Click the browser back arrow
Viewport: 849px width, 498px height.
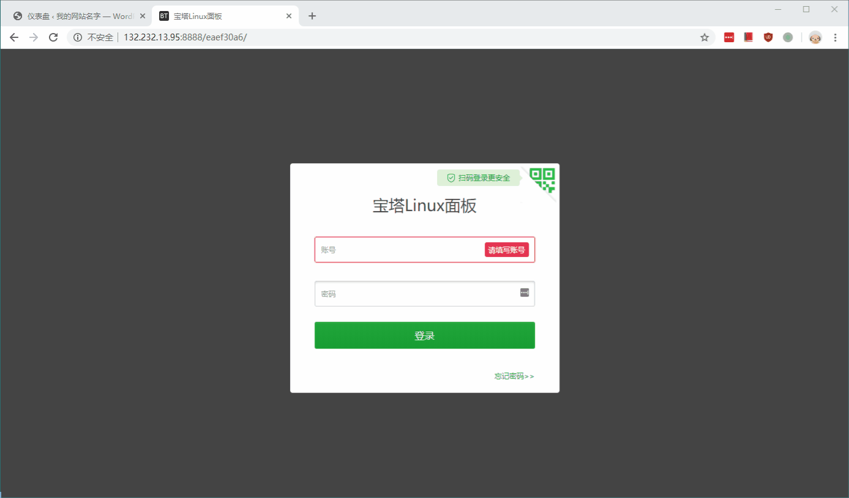point(14,37)
